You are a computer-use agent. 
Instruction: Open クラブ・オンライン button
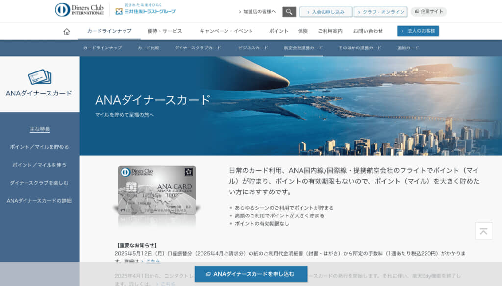380,12
